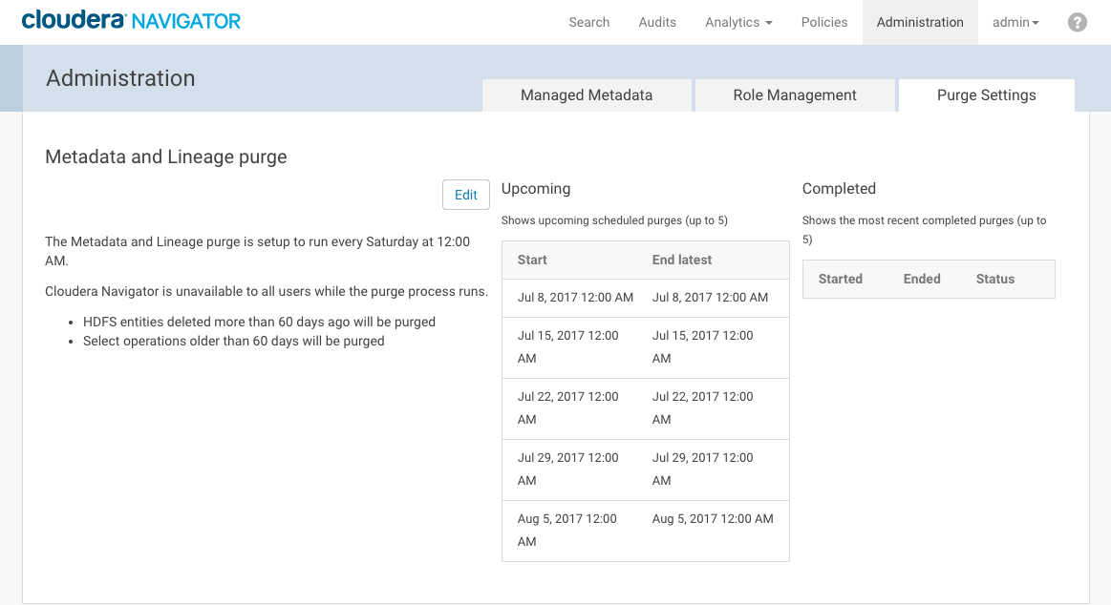The height and width of the screenshot is (605, 1111).
Task: Click the Status column header
Action: (994, 279)
